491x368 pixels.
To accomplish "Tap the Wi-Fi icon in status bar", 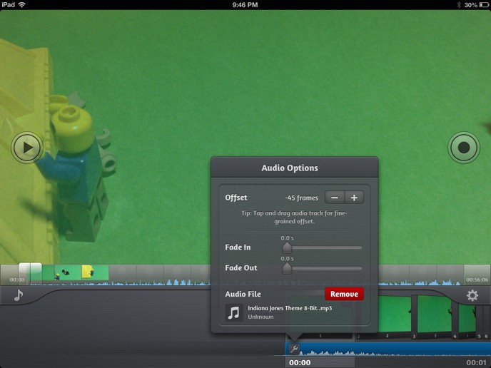I will coord(21,5).
